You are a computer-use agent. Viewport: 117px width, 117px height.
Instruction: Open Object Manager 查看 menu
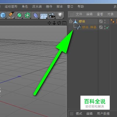click(100, 14)
